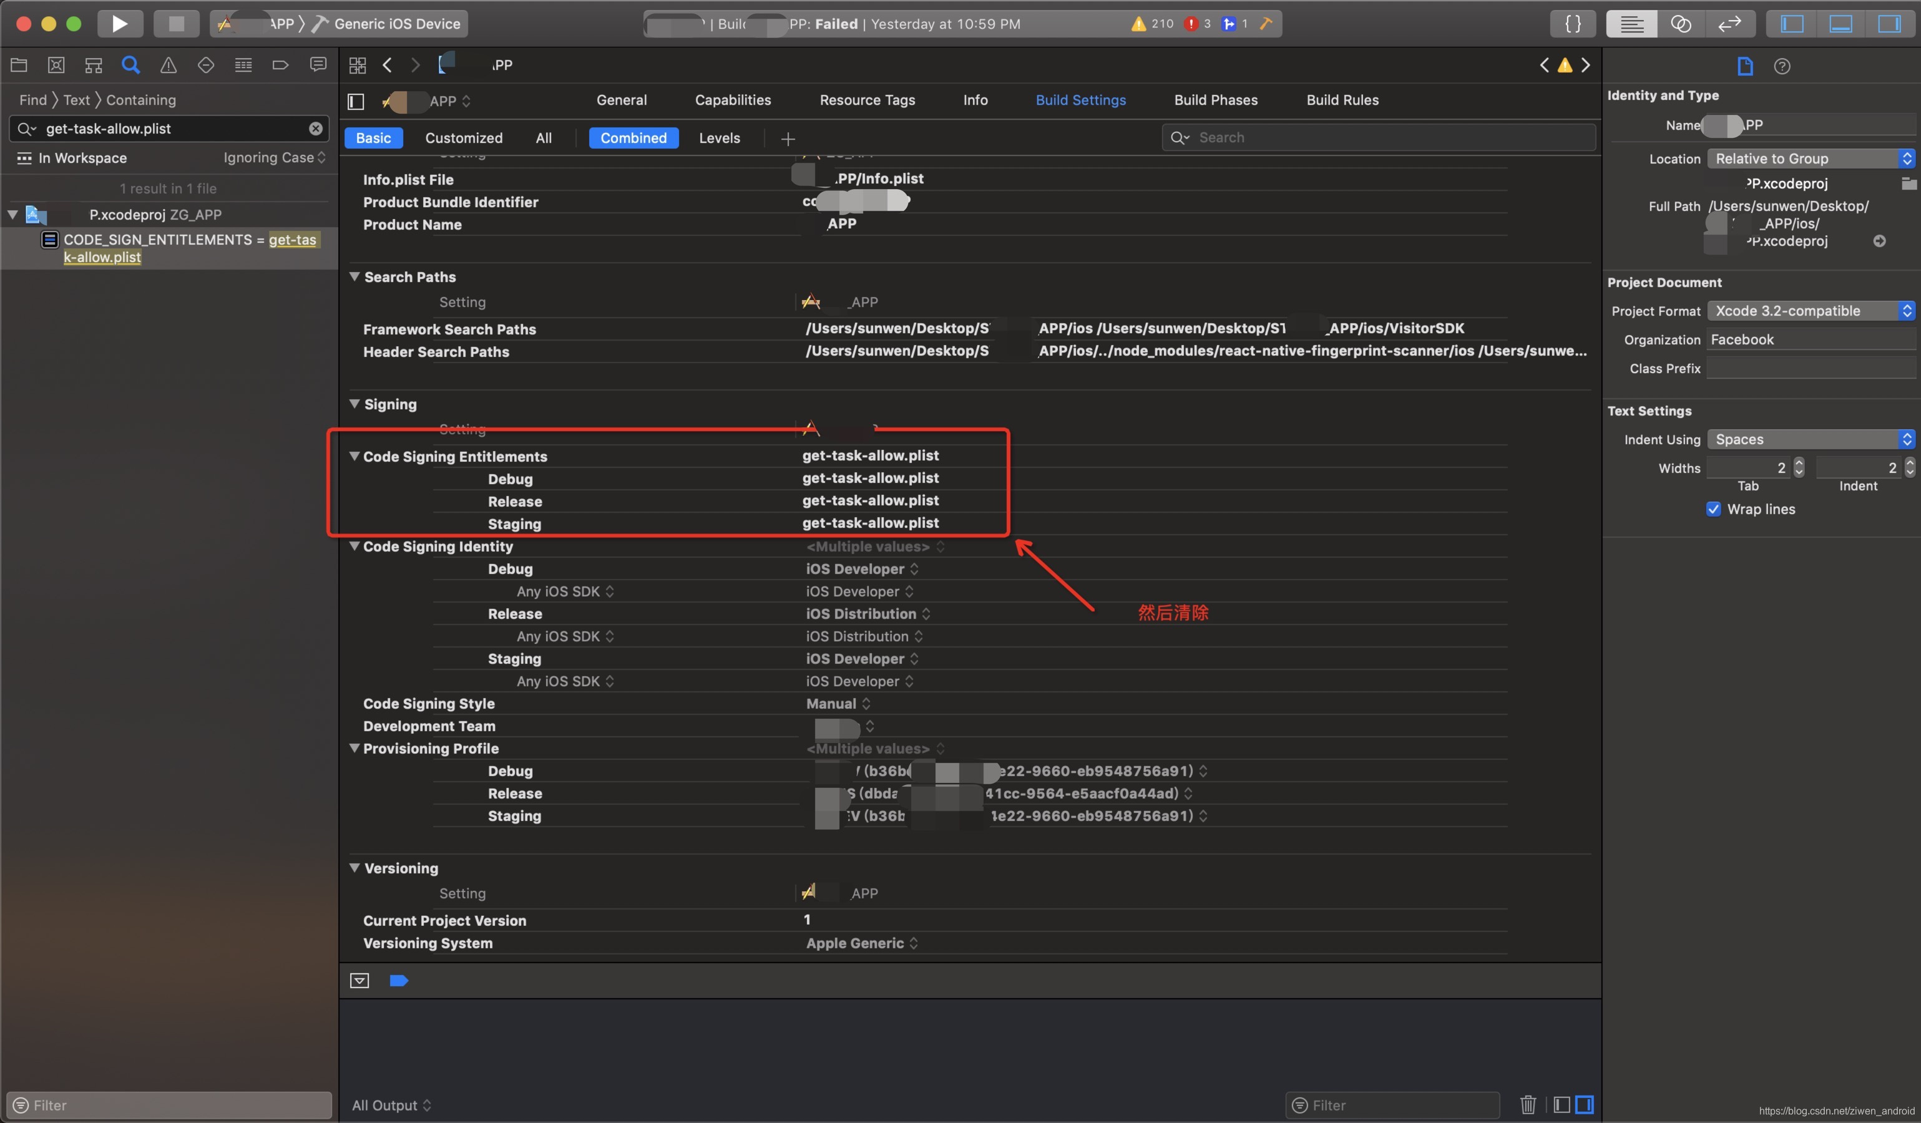Open the Breakpoint navigator icon
Viewport: 1921px width, 1123px height.
click(280, 65)
